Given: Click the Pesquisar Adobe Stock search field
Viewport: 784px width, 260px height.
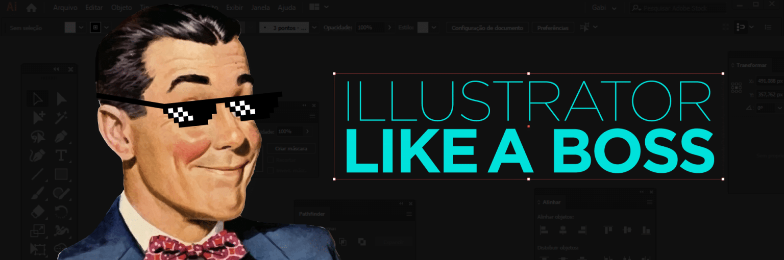Looking at the screenshot, I should coord(678,8).
